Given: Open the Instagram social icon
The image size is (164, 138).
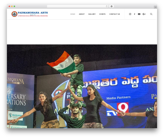Looking at the screenshot, I should (x=130, y=14).
